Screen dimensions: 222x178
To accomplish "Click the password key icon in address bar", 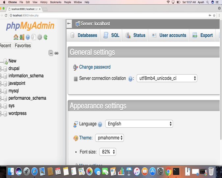I will coord(210,15).
